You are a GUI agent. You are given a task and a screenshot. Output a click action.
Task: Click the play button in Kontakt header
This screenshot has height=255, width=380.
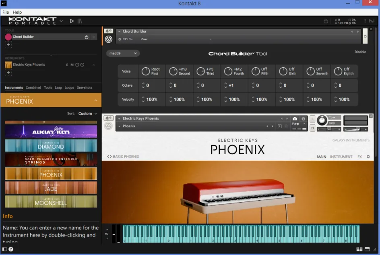click(x=72, y=21)
